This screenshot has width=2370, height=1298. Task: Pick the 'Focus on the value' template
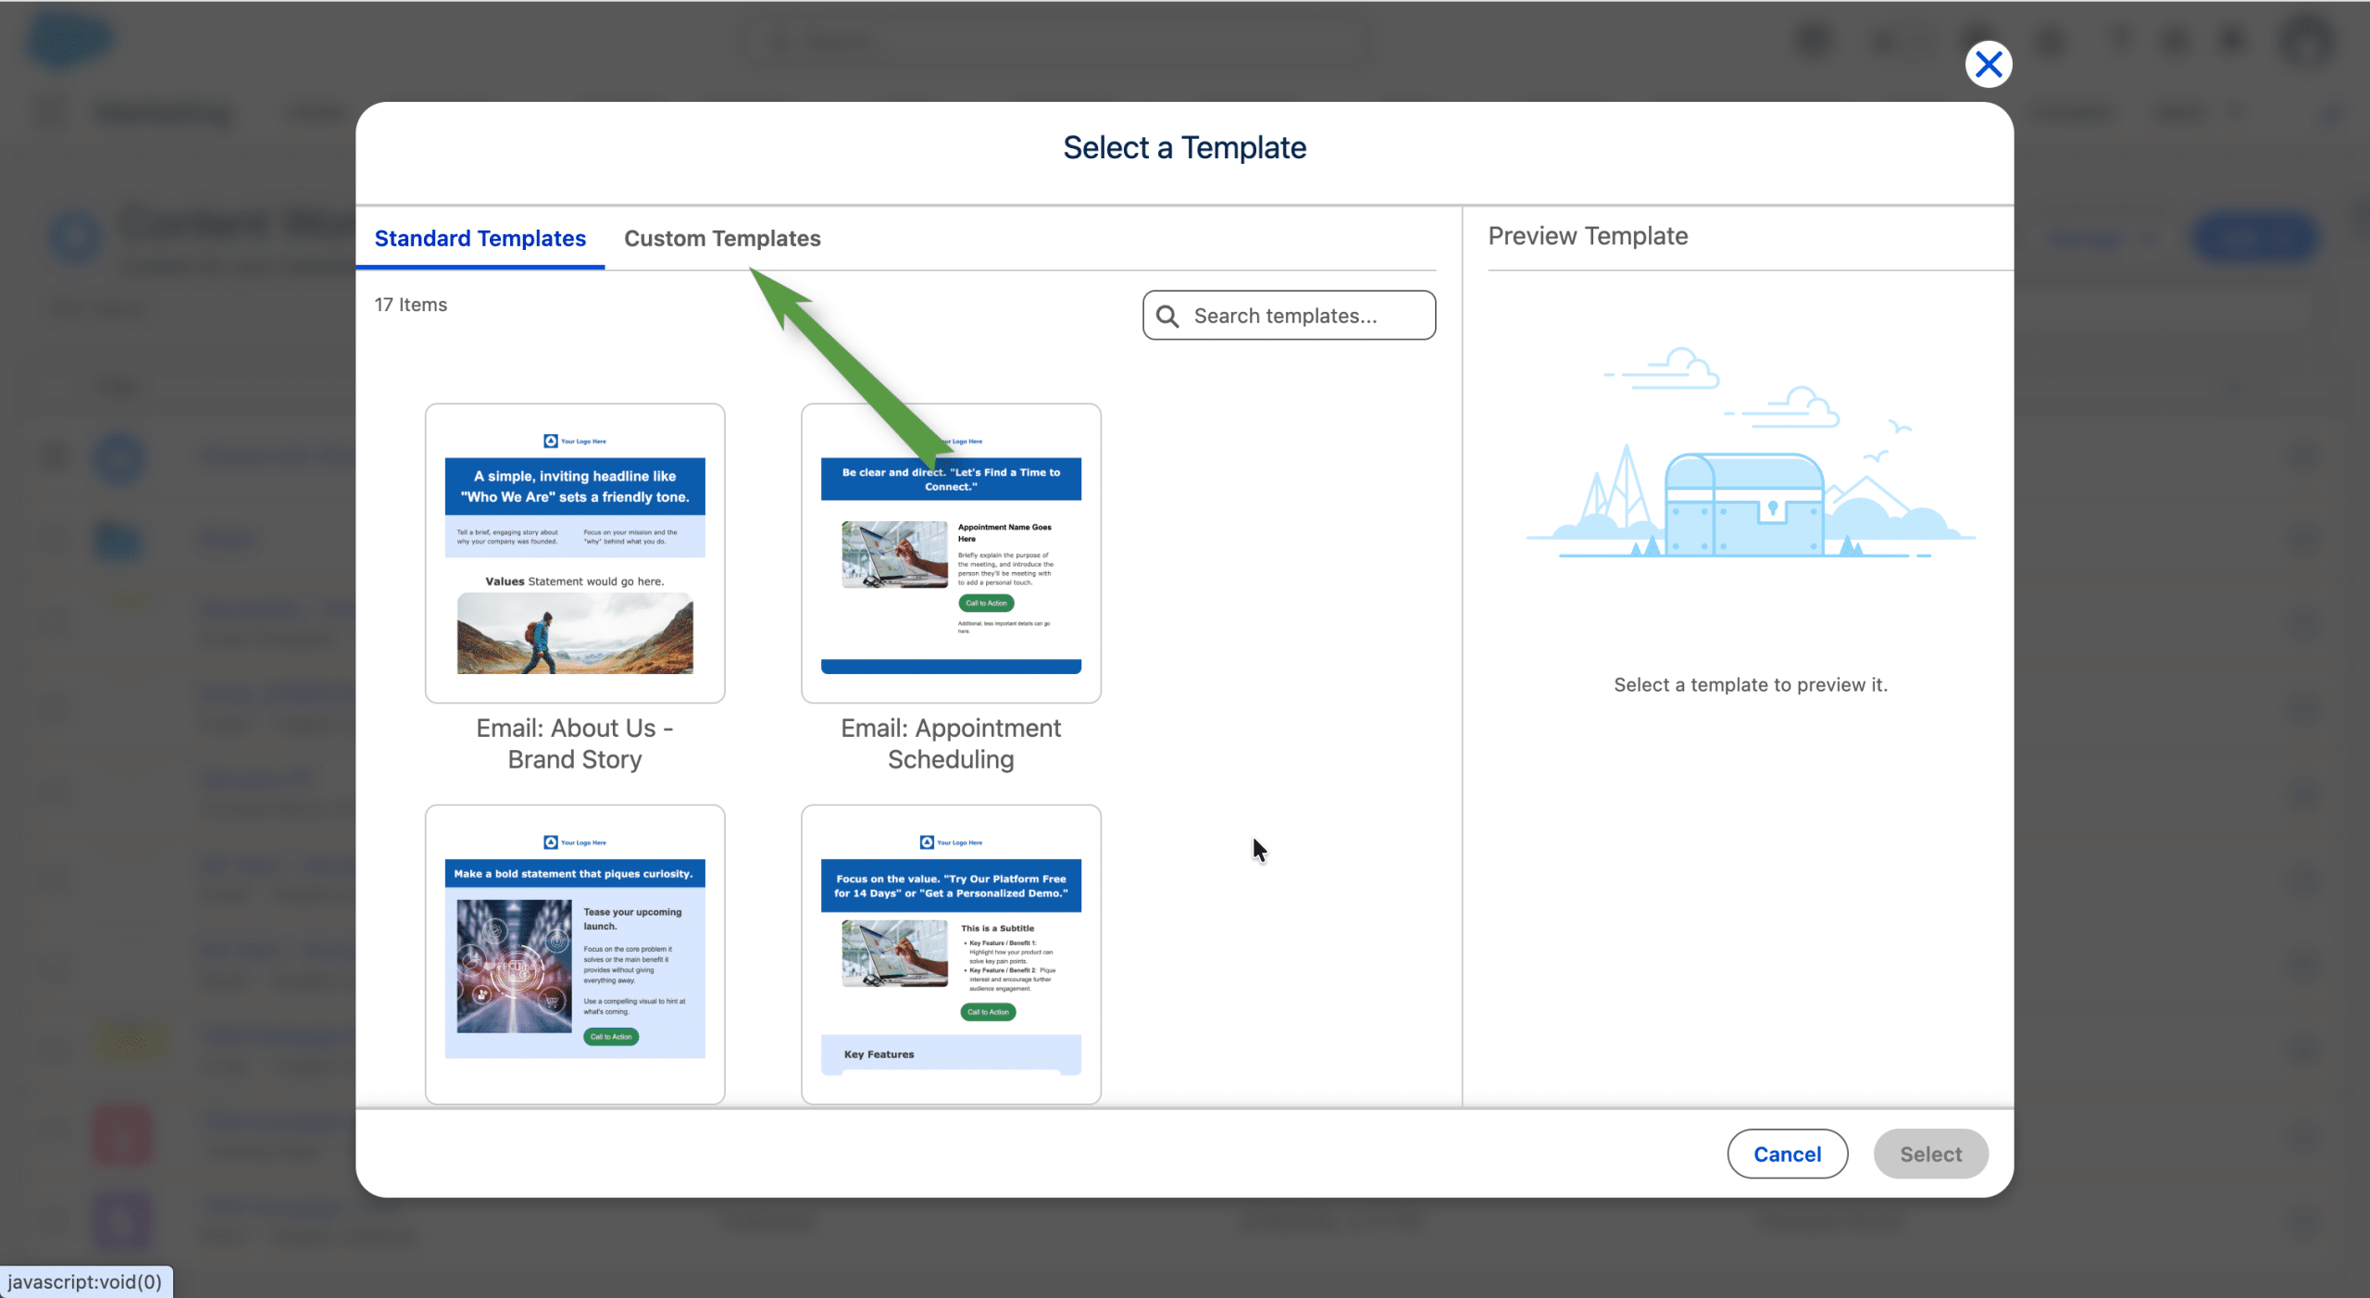click(x=951, y=954)
